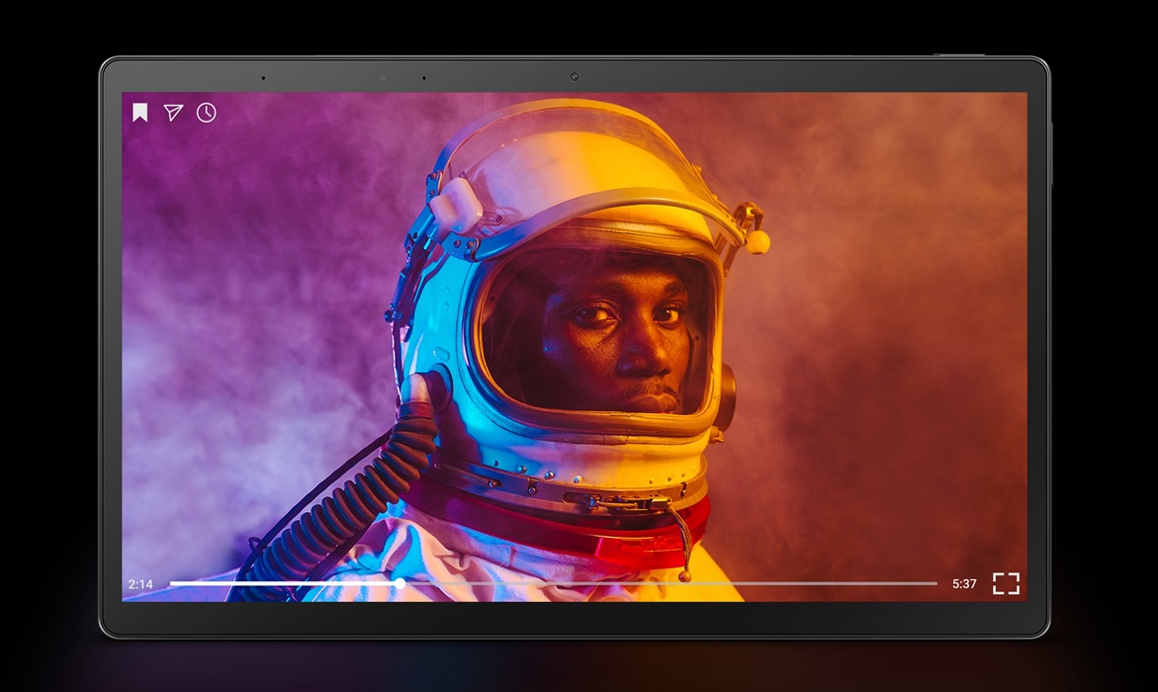Click the astronaut video frame

575,346
